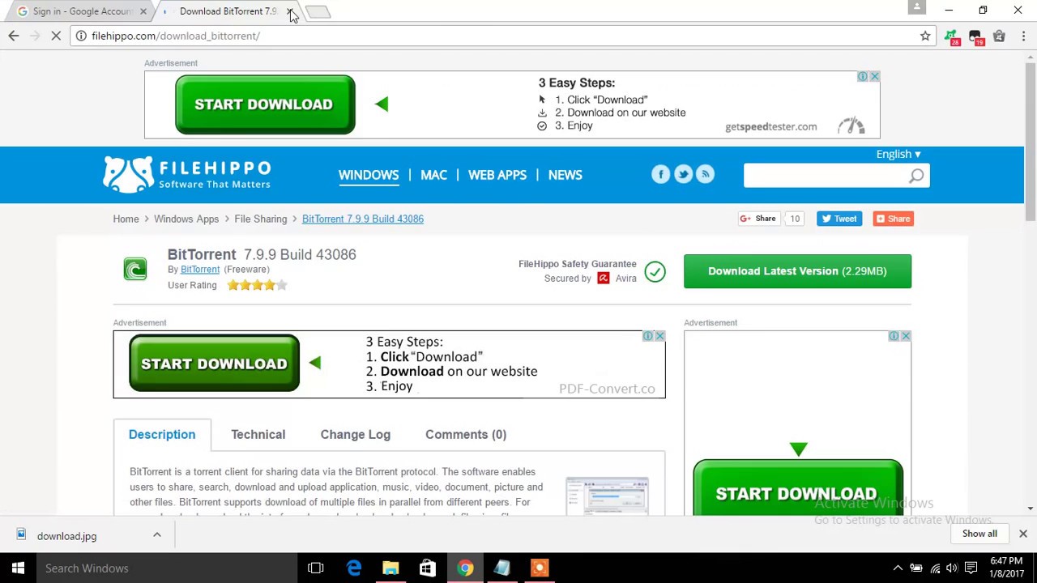
Task: Open the volume control in the tray
Action: click(x=952, y=568)
